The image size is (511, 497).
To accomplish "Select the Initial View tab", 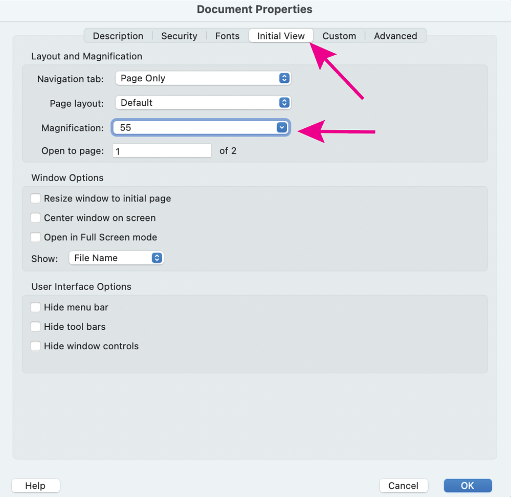I will coord(281,36).
